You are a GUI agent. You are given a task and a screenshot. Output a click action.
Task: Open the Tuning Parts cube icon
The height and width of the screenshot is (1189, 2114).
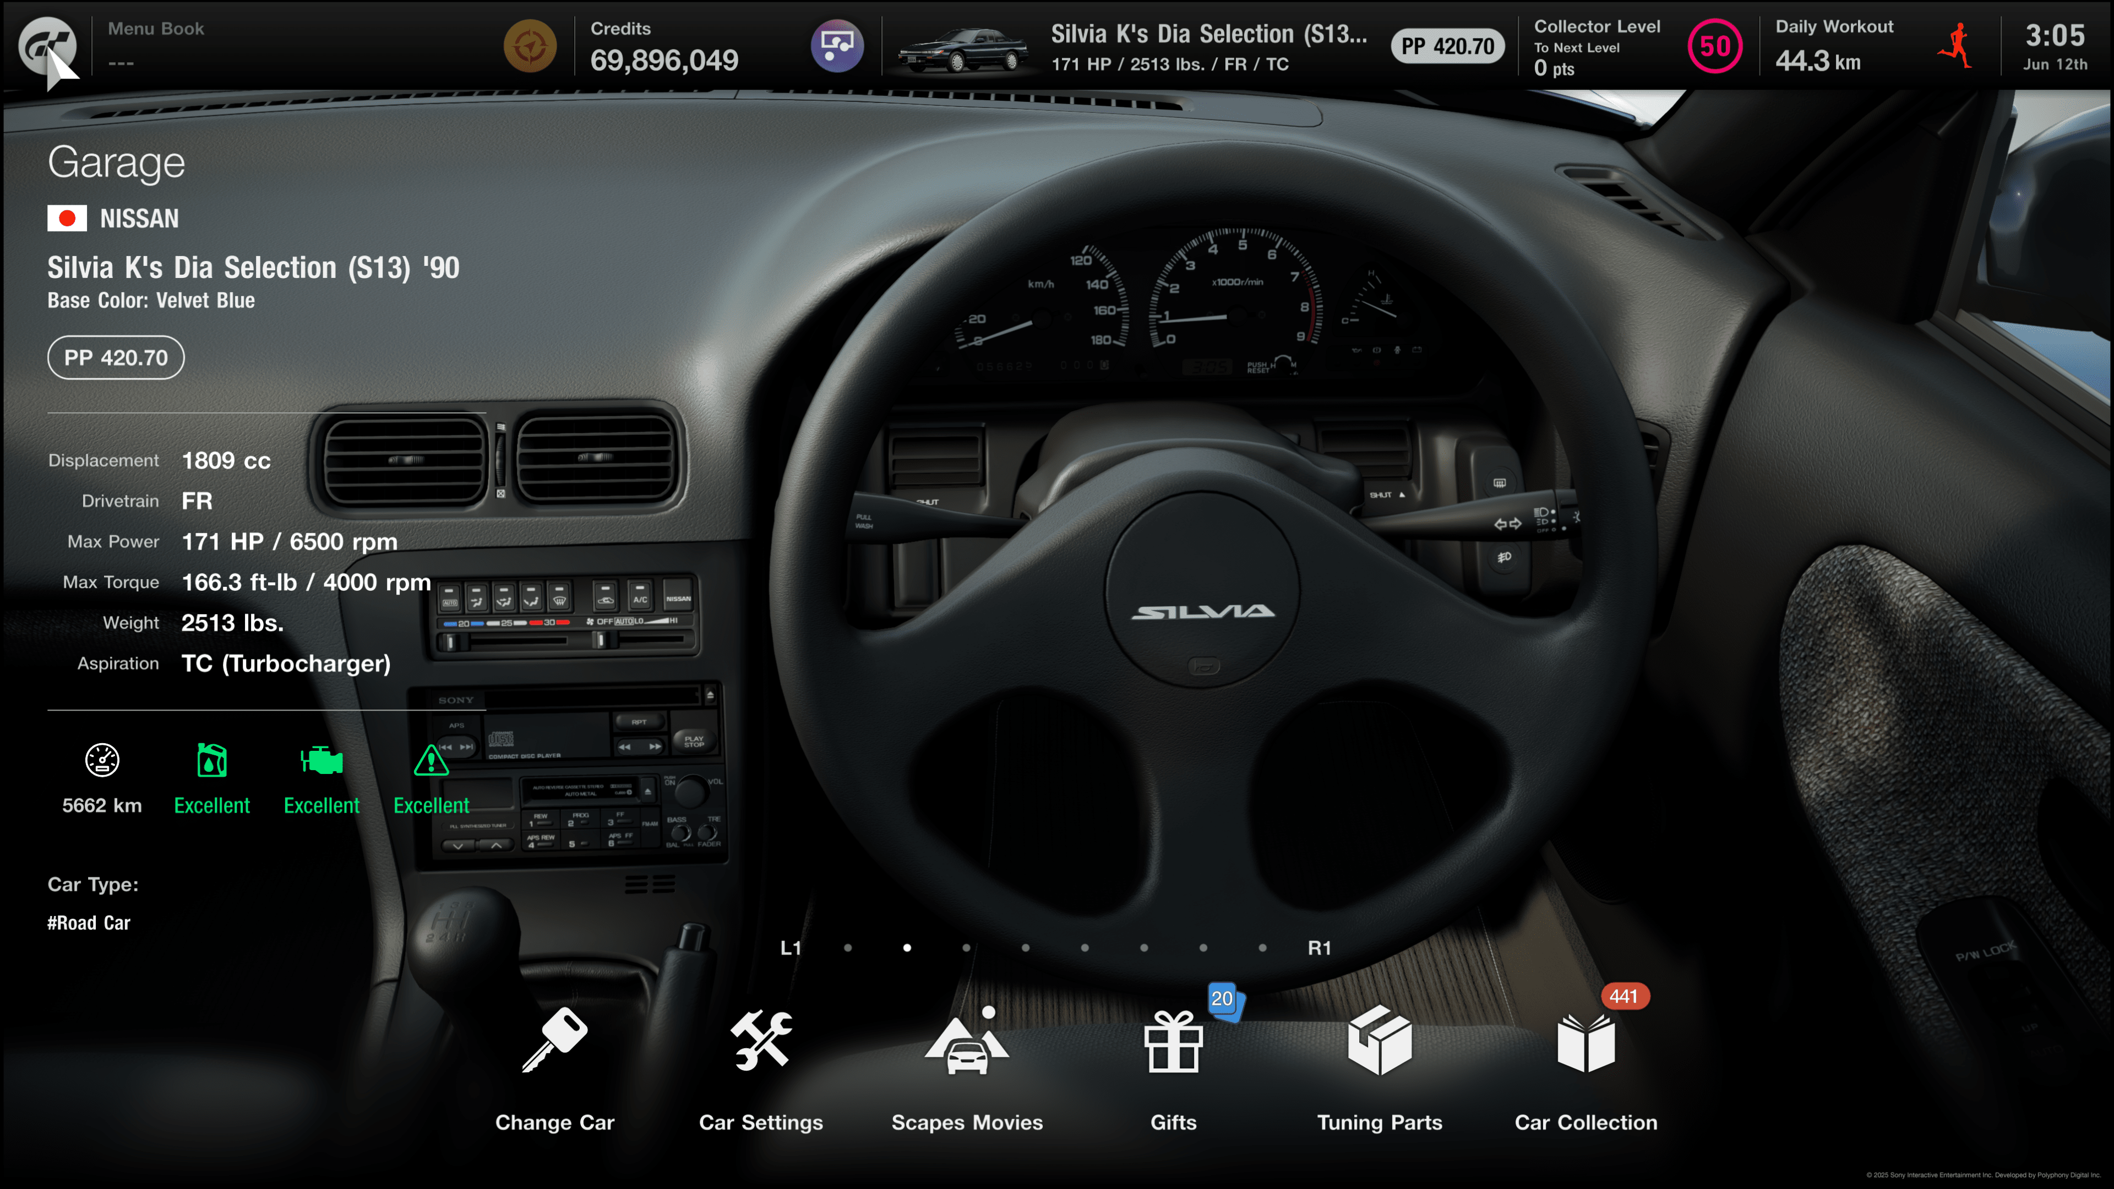pos(1380,1040)
